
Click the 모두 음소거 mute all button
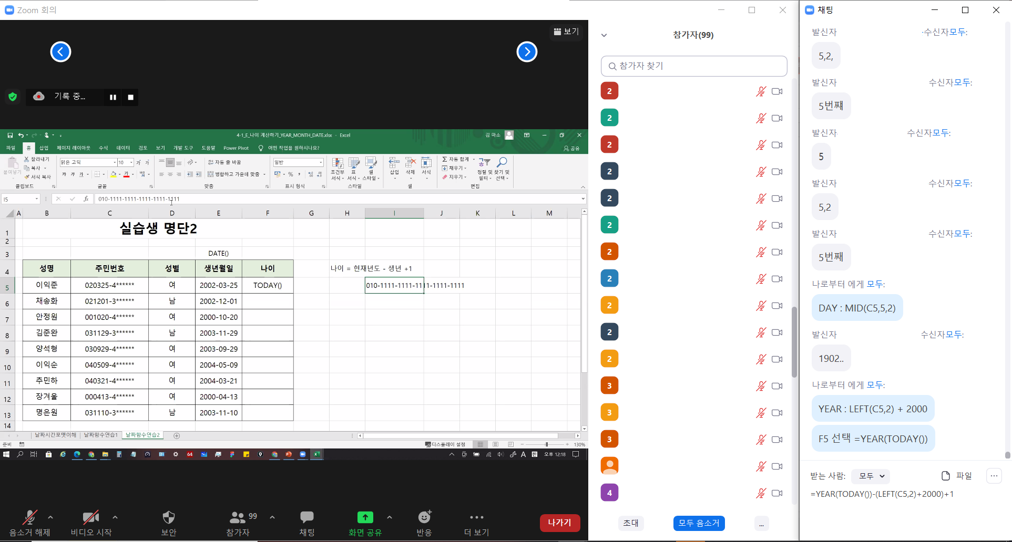click(699, 523)
